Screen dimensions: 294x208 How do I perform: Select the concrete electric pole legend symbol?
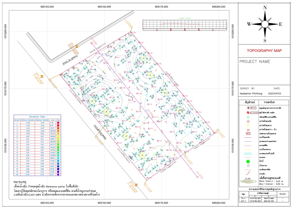tap(249, 122)
